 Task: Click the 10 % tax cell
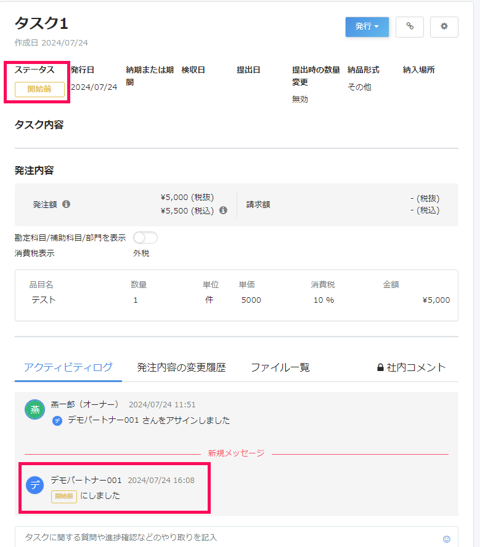click(x=324, y=300)
